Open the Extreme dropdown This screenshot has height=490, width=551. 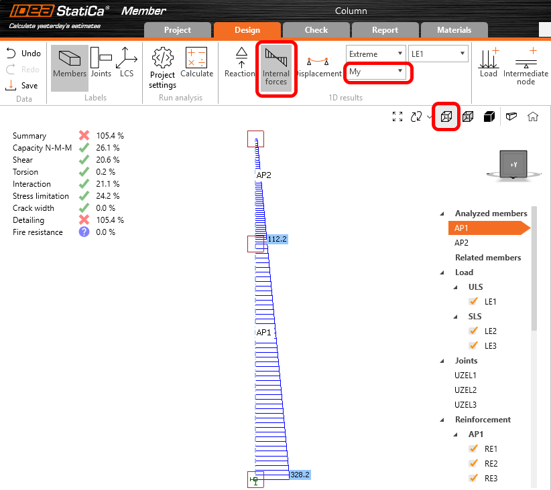pos(375,54)
